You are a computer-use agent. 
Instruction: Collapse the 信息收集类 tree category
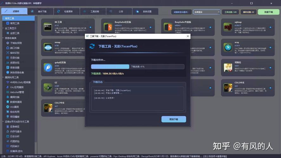pyautogui.click(x=3, y=38)
